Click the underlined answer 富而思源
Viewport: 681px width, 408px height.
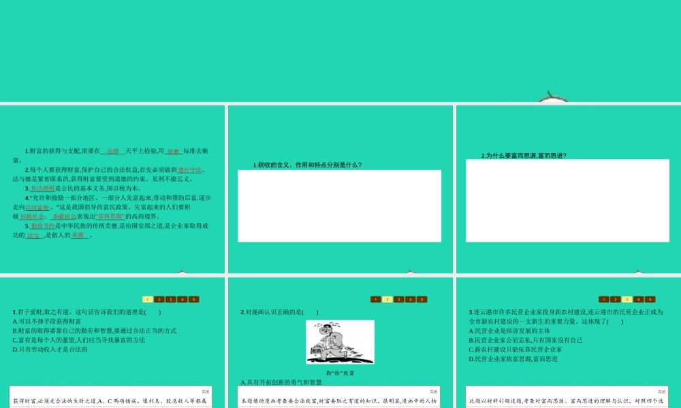point(110,216)
